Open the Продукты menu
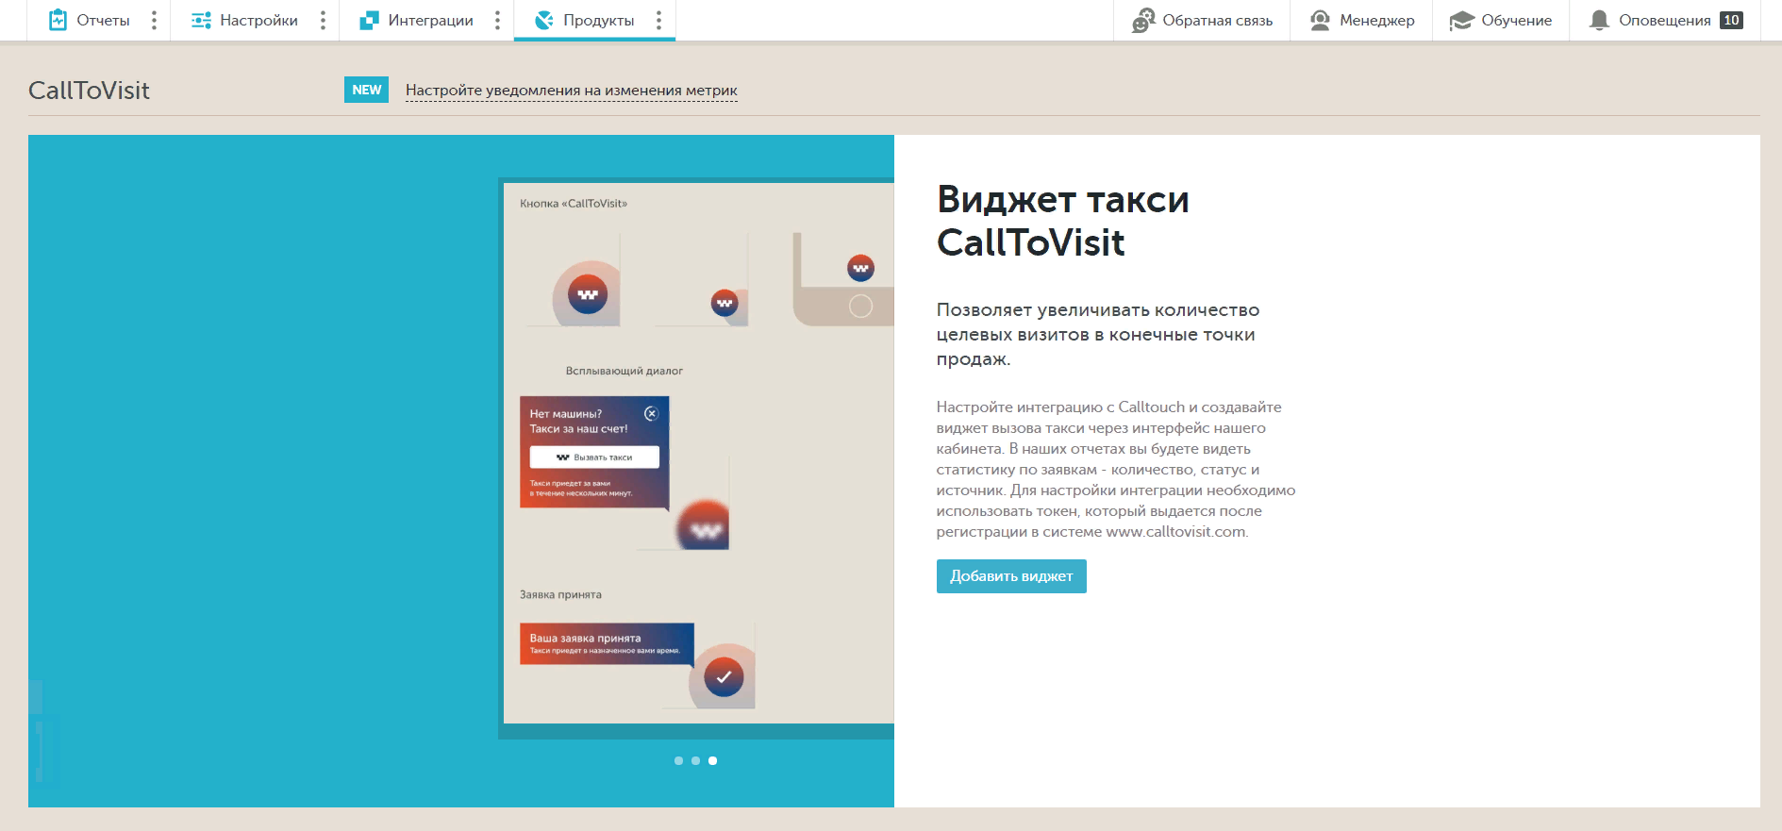Screen dimensions: 1782x831 point(598,20)
